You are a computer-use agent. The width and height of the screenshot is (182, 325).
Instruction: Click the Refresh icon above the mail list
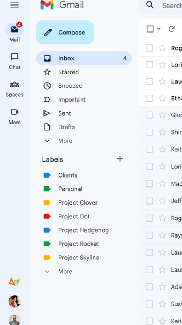(172, 29)
